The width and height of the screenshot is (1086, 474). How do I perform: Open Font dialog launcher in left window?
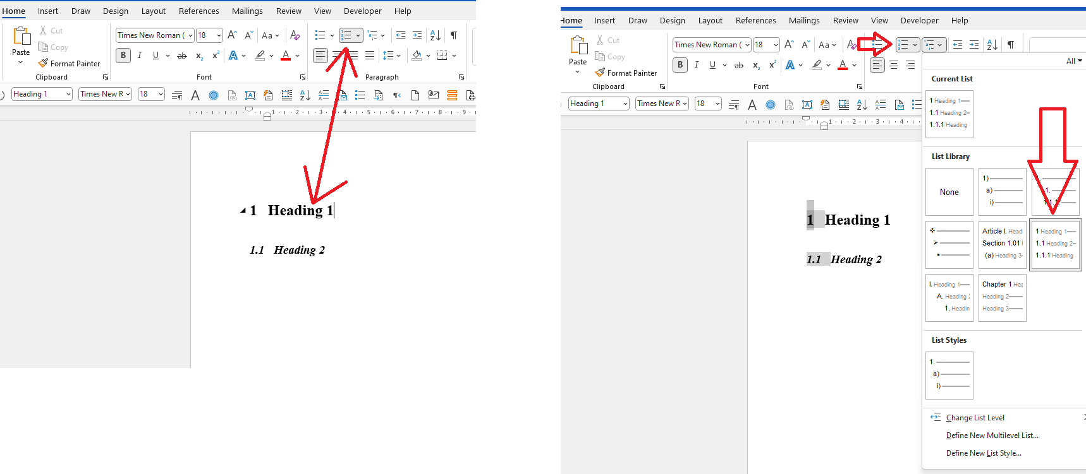coord(303,77)
